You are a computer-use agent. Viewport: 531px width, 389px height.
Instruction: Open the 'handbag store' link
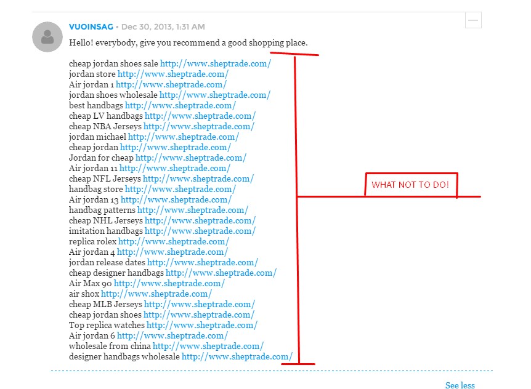(x=180, y=190)
